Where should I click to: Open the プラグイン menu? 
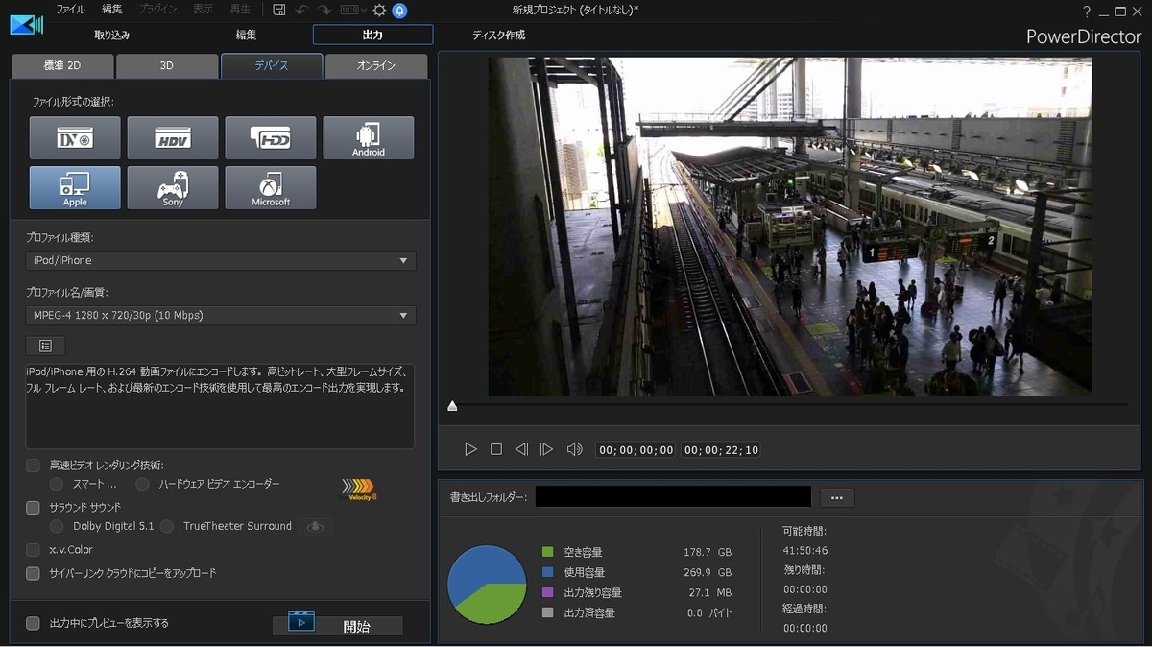pyautogui.click(x=159, y=10)
